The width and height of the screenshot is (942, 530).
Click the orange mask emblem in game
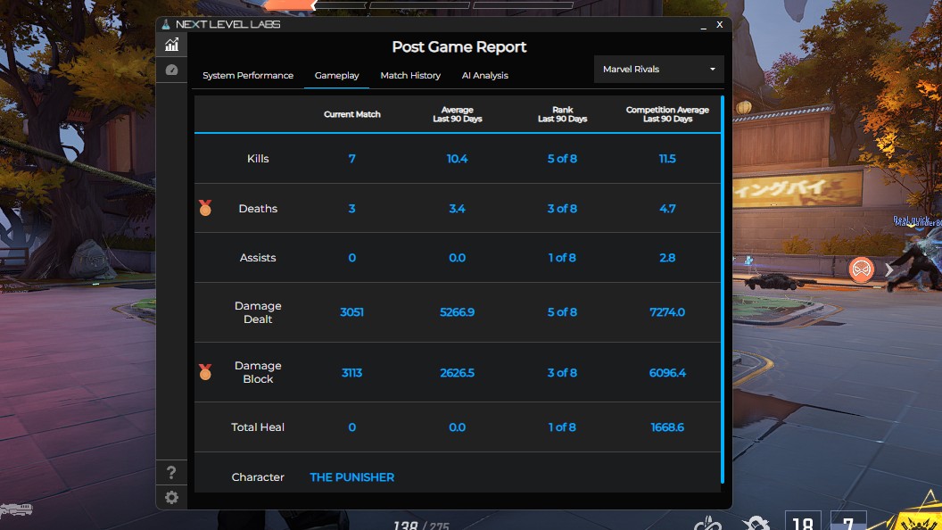(x=861, y=269)
